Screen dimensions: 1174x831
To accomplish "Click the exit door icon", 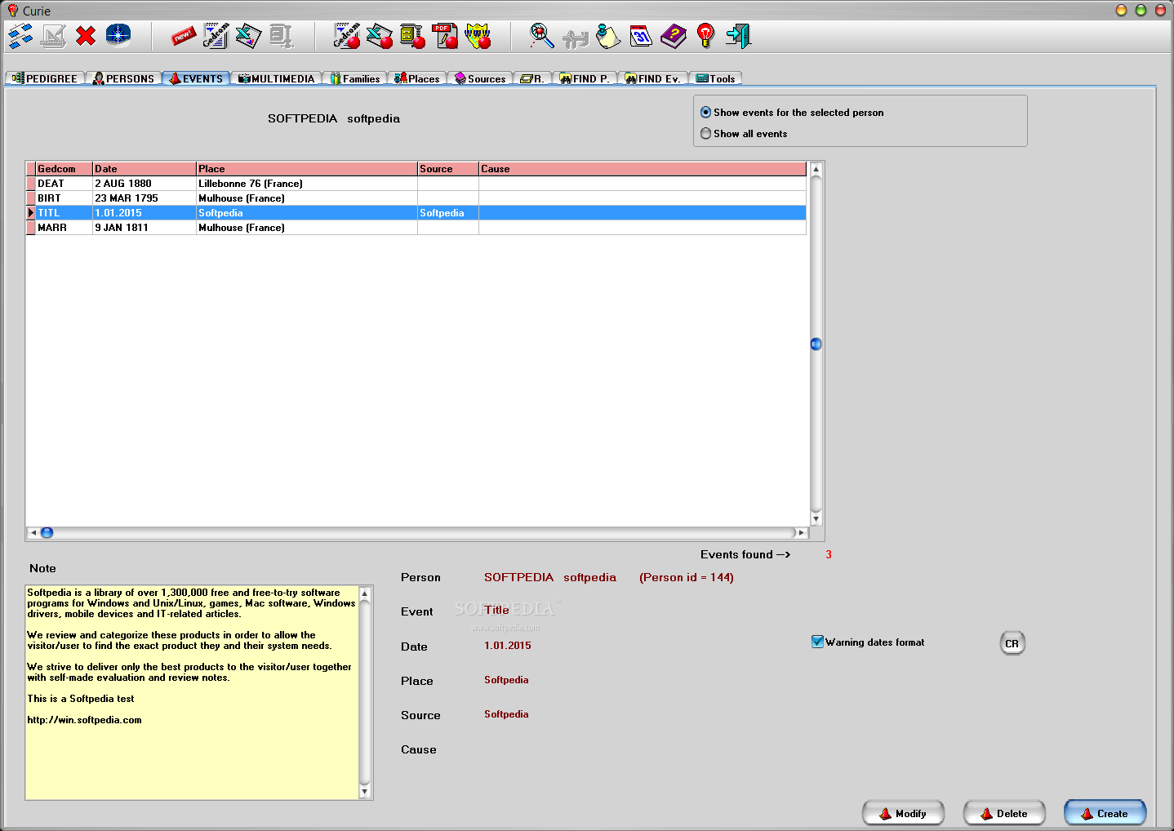I will [x=738, y=36].
